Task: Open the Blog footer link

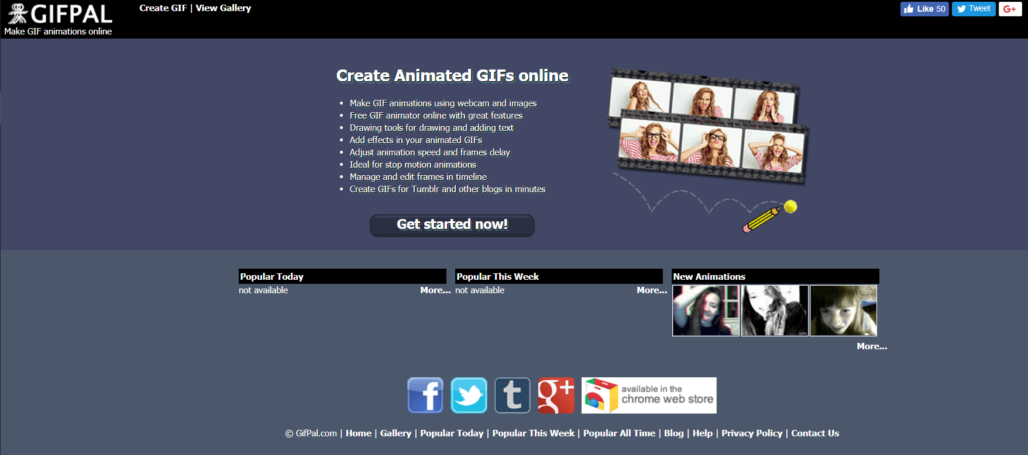Action: click(674, 433)
